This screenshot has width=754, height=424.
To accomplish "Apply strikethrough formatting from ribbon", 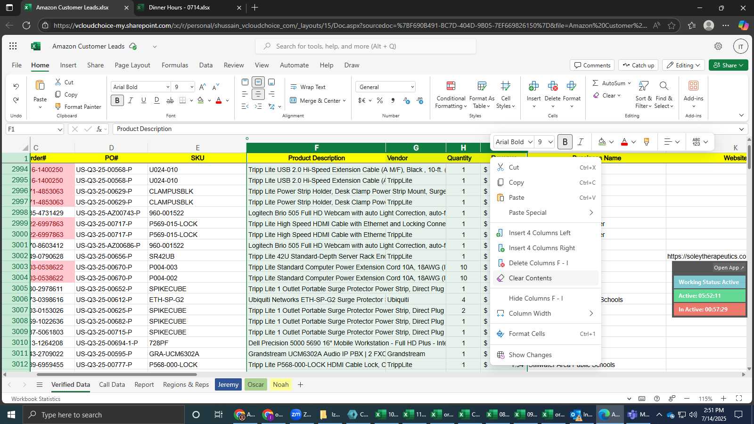I will coord(170,100).
